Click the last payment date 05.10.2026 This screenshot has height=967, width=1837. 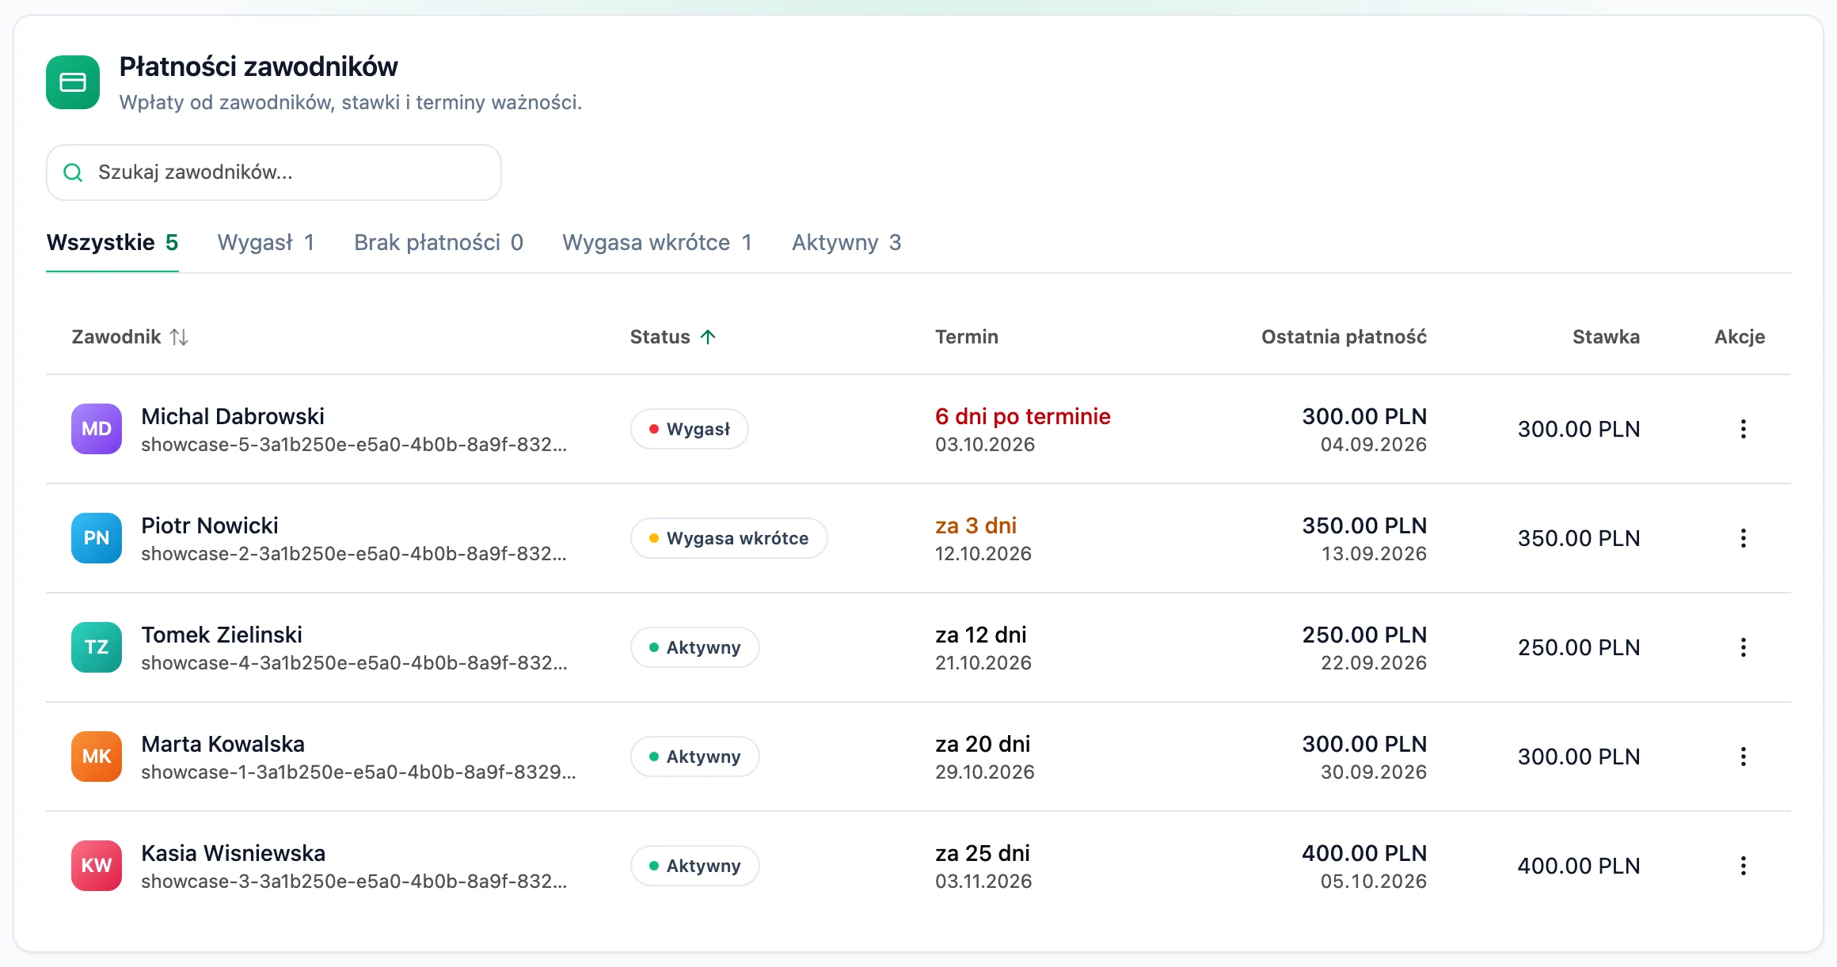click(1374, 882)
